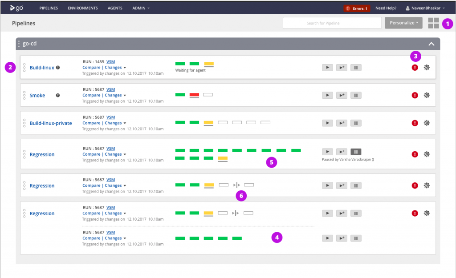This screenshot has width=456, height=278.
Task: Collapse the go-cd pipeline group
Action: click(431, 44)
